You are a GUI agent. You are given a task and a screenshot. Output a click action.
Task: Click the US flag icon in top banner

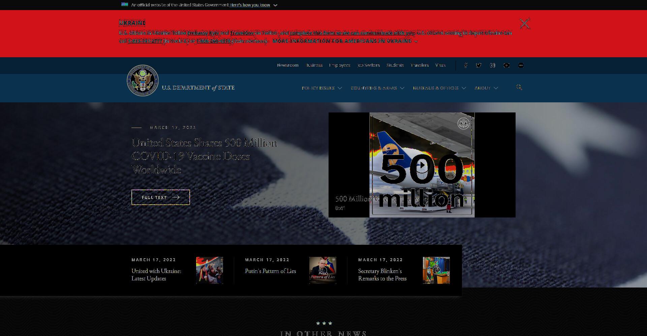point(125,4)
